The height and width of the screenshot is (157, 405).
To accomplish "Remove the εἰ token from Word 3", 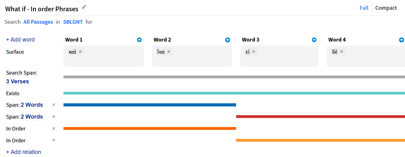I will coord(254,52).
